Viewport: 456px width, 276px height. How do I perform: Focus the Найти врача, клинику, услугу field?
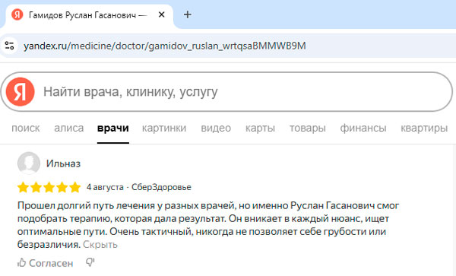tap(226, 91)
